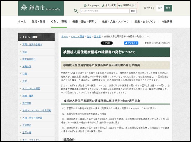Click the 適用条件 heading
The width and height of the screenshot is (191, 142).
click(69, 140)
